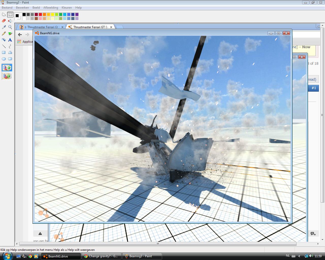Open the Bewerken menu

[x=22, y=8]
